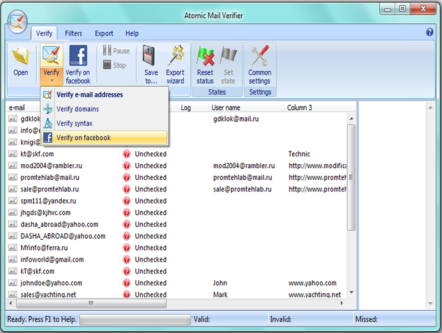Click the right panel scroll-up arrow
The width and height of the screenshot is (442, 333).
[x=430, y=108]
